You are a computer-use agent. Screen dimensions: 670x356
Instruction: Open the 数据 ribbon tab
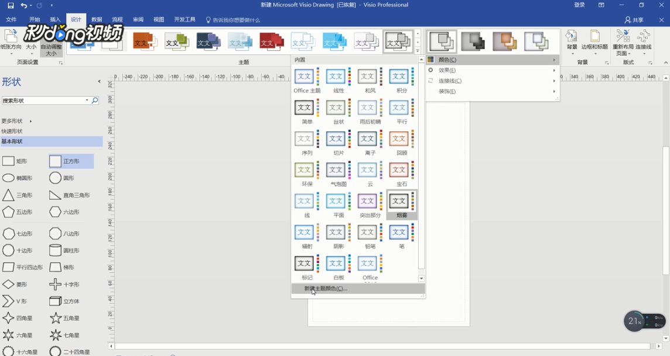pyautogui.click(x=97, y=20)
